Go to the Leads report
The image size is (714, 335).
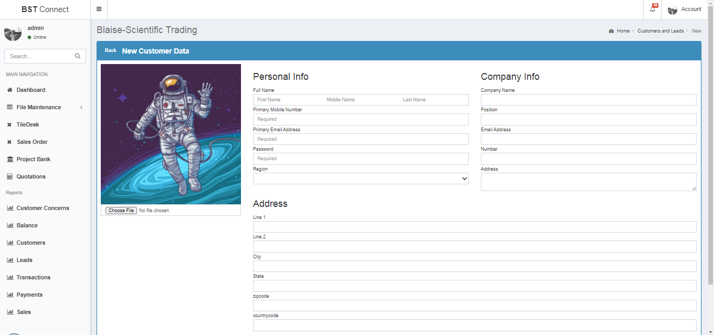point(24,260)
